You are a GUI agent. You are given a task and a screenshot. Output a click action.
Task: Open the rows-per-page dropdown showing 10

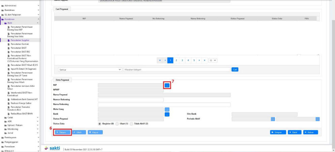(213, 60)
